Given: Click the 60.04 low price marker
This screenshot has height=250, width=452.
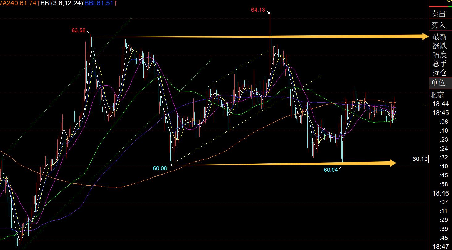Looking at the screenshot, I should [x=331, y=170].
